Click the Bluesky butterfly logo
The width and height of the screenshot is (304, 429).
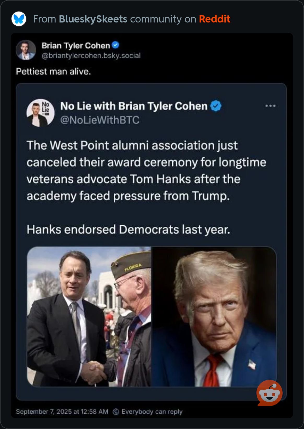(x=19, y=19)
